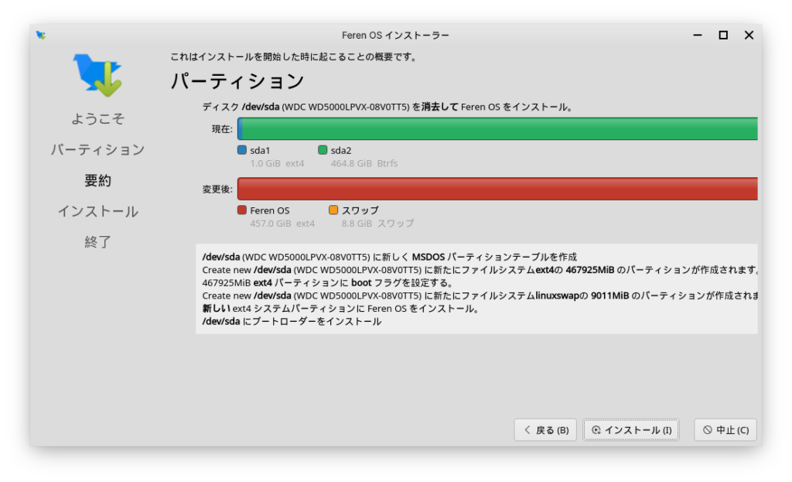Click the Feren OS bird icon in title bar
792x482 pixels.
[41, 35]
